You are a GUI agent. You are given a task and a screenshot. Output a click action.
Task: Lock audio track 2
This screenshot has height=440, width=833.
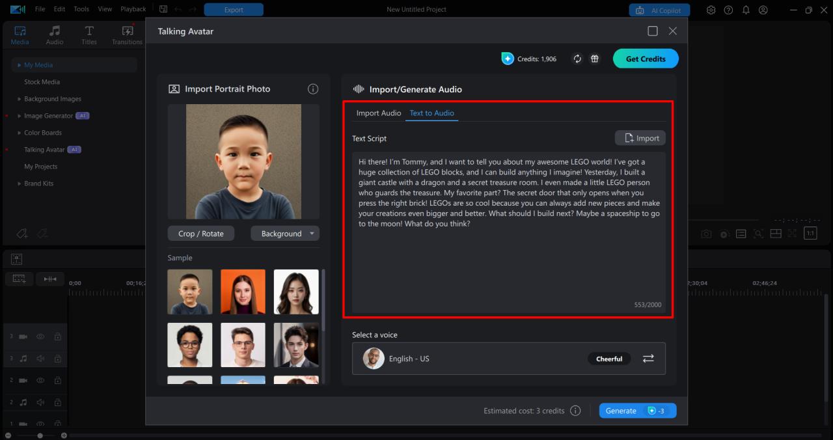[57, 402]
